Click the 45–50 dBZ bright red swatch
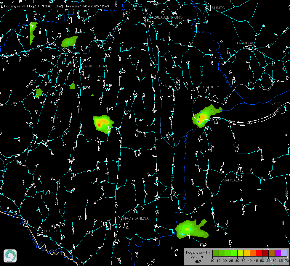 (259, 253)
